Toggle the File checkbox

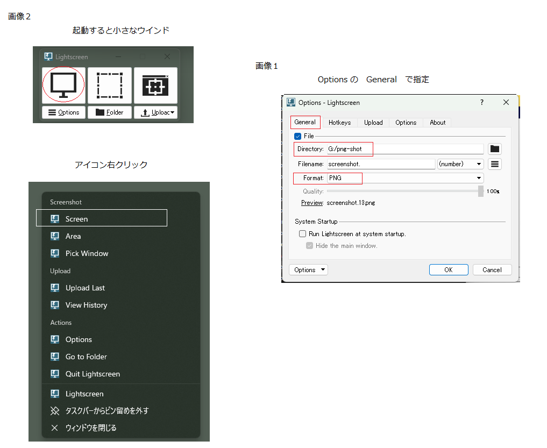[297, 136]
